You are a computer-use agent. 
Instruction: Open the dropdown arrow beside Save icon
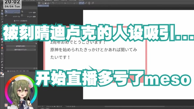pos(50,3)
